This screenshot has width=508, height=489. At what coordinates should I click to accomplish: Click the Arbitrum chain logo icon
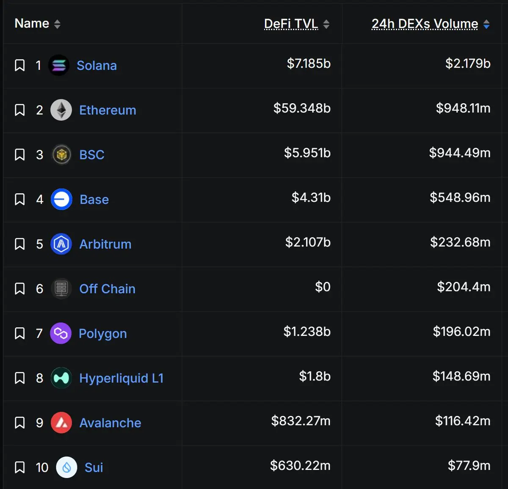click(x=61, y=244)
